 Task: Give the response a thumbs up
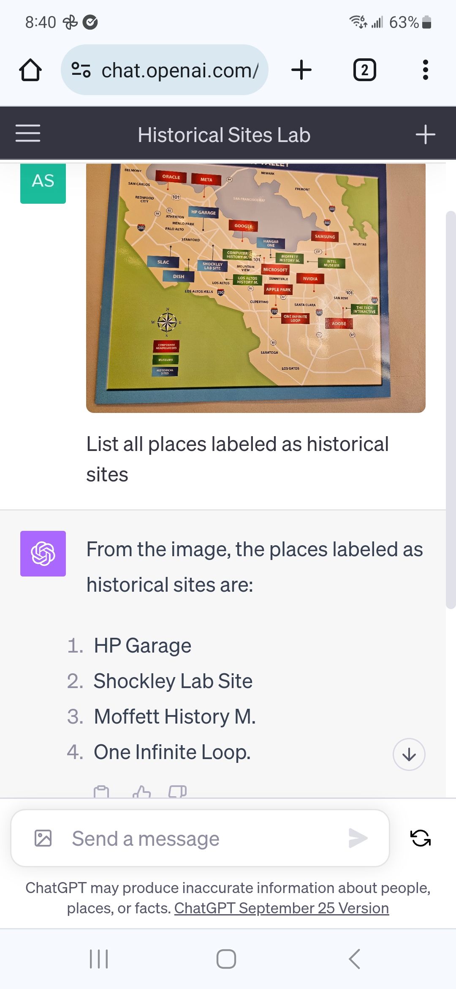[x=141, y=792]
